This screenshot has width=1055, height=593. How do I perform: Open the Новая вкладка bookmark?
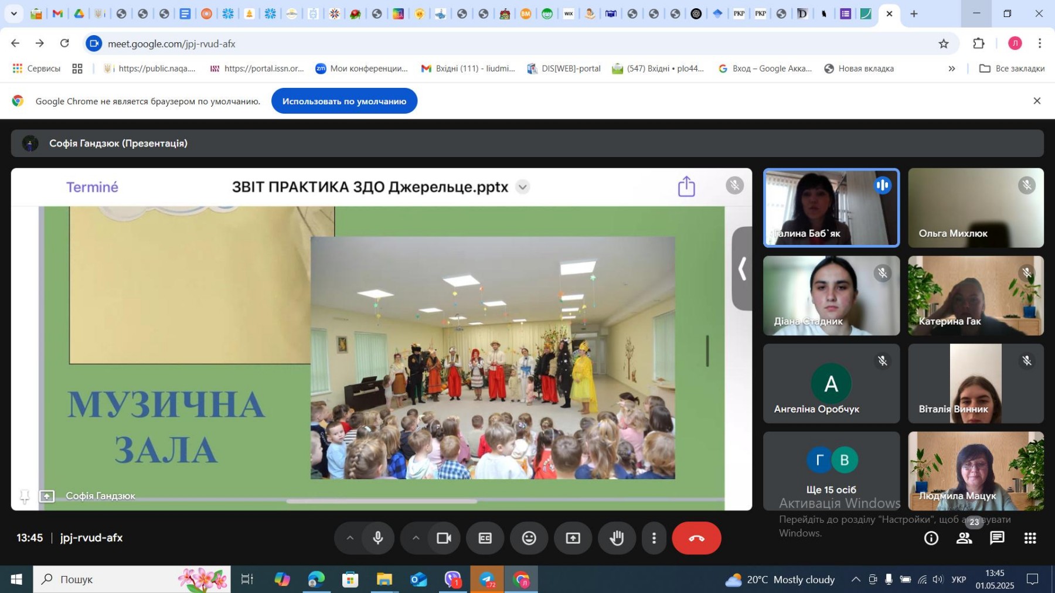[859, 69]
